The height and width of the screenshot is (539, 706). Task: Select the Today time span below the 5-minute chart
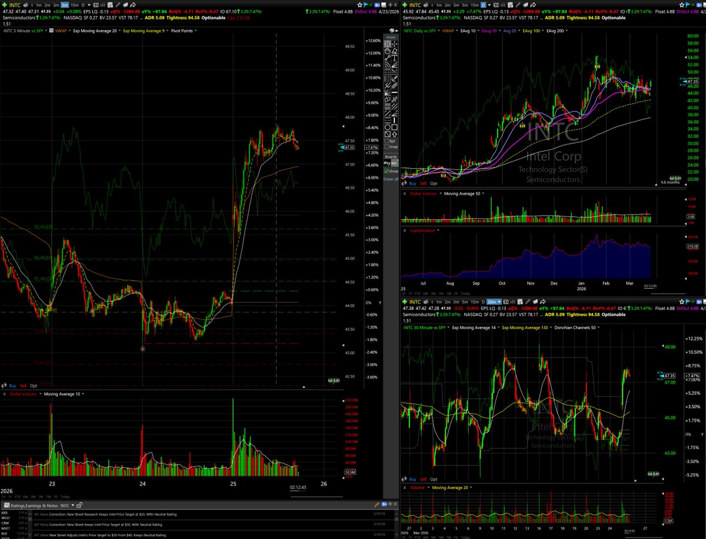[x=65, y=497]
